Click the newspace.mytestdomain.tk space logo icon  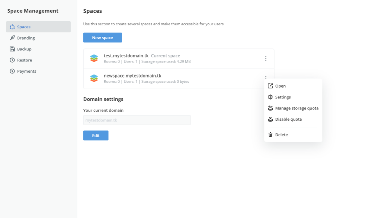click(x=94, y=78)
